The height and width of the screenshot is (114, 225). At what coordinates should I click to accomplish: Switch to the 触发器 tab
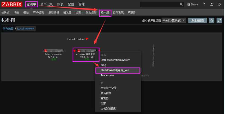[x=67, y=12]
